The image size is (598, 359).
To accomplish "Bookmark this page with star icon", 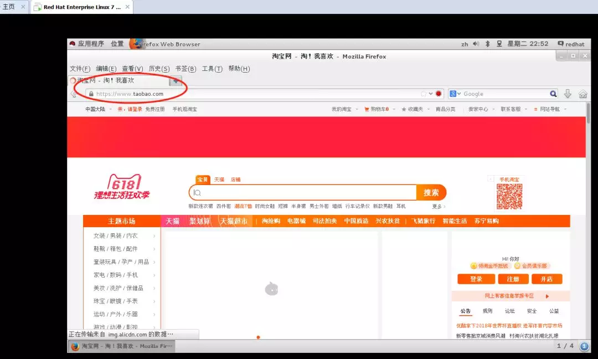I will pyautogui.click(x=424, y=94).
